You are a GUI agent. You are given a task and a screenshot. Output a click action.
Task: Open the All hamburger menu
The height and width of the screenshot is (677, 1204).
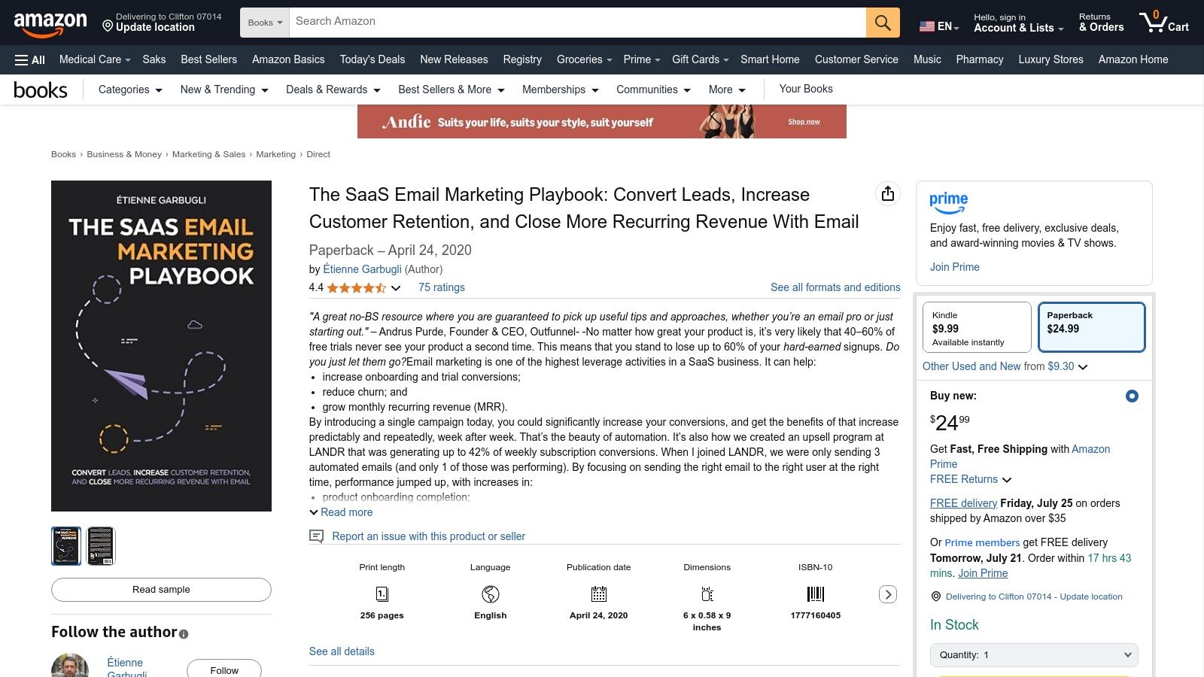pos(30,59)
